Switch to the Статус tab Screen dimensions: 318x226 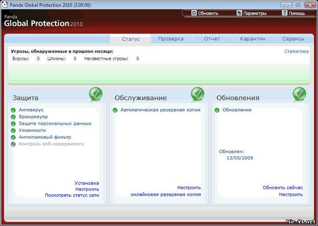tap(130, 39)
